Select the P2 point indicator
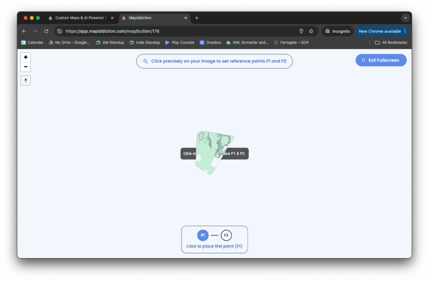This screenshot has width=429, height=281. (226, 235)
